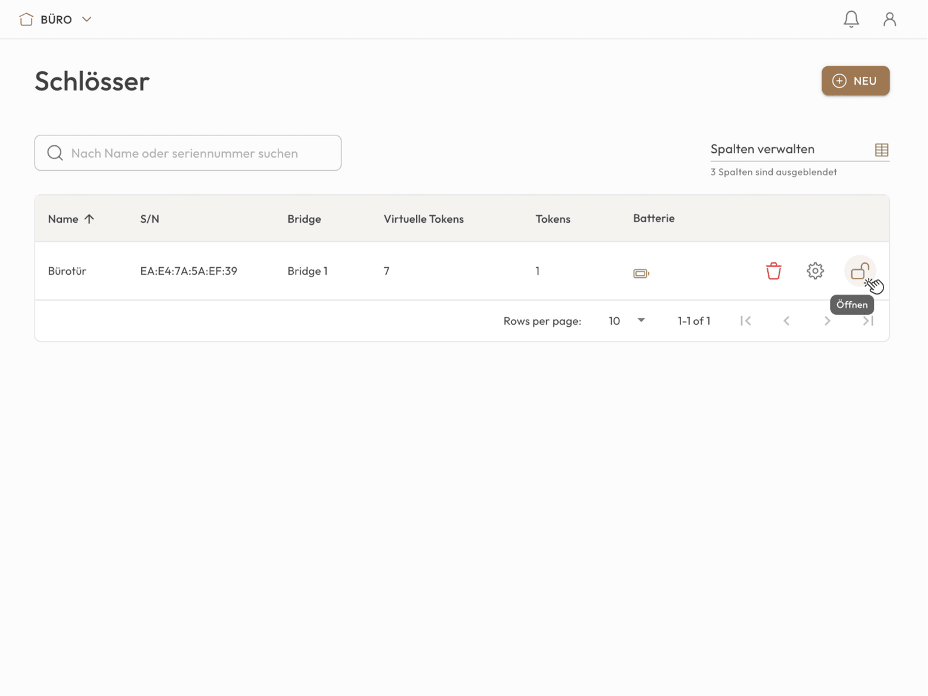Screen dimensions: 928x696
Task: Click the home icon beside BÜRO
Action: pos(26,19)
